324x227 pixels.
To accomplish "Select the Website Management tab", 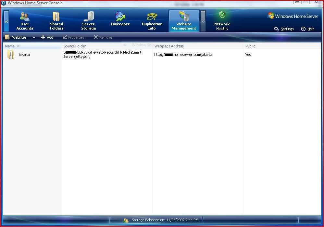I will 184,21.
